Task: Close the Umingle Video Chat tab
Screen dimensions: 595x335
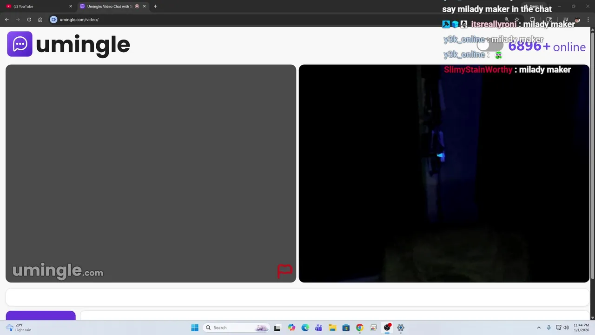Action: [145, 7]
